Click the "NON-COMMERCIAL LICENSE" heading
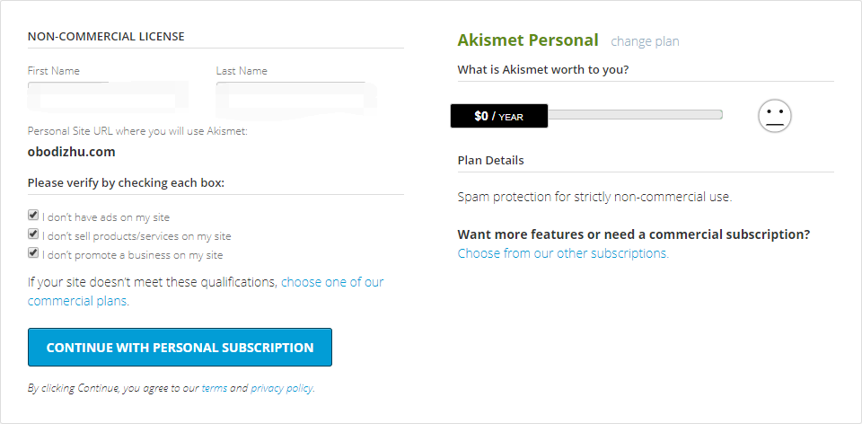The height and width of the screenshot is (424, 862). coord(106,37)
